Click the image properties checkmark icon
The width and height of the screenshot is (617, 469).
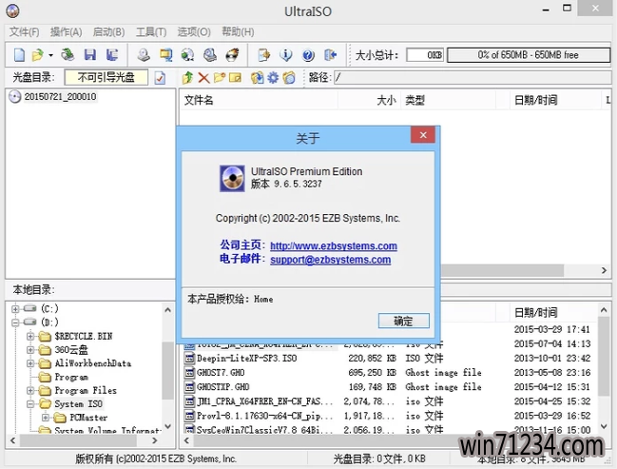[x=160, y=78]
